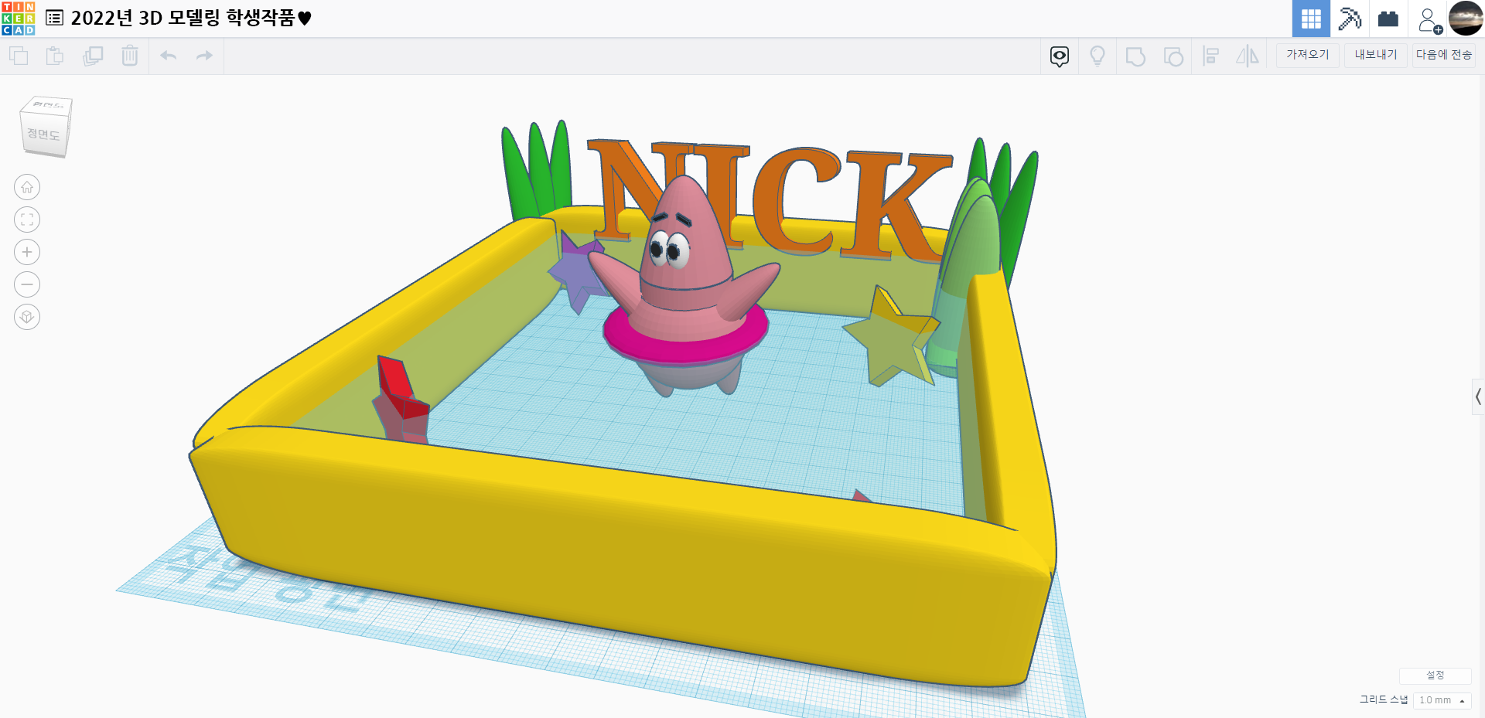Ungroup the selected shapes

(1173, 56)
